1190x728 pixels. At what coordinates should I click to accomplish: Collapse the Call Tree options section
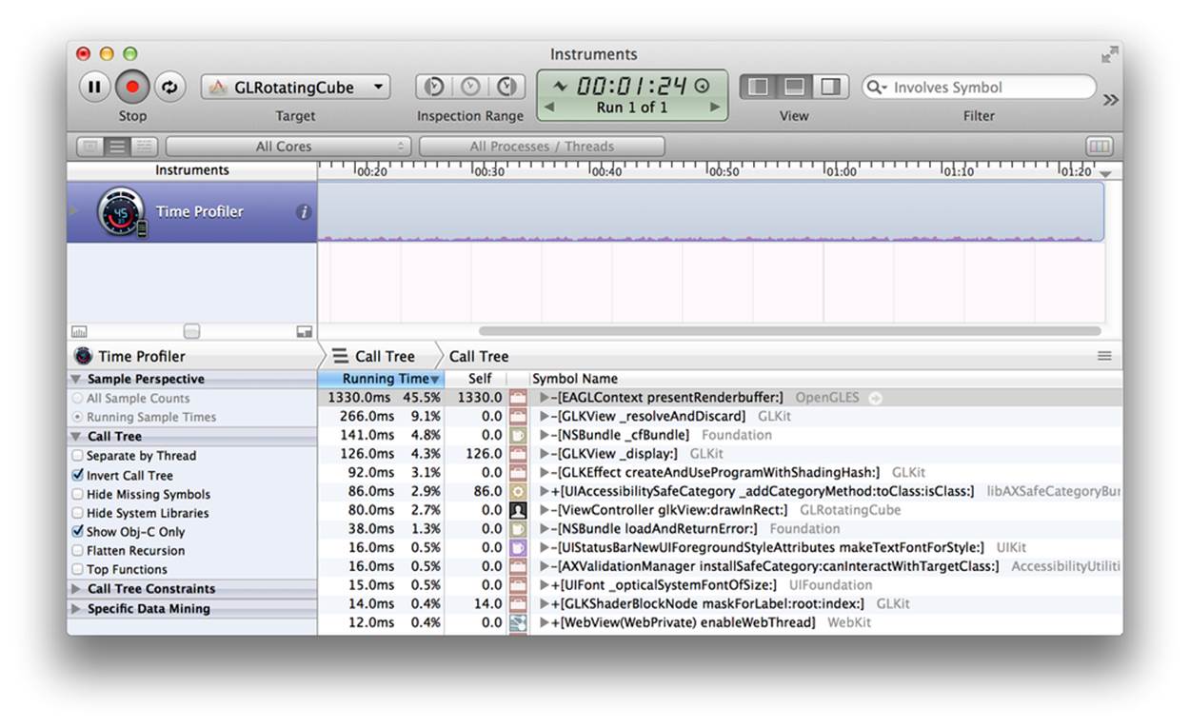click(75, 436)
